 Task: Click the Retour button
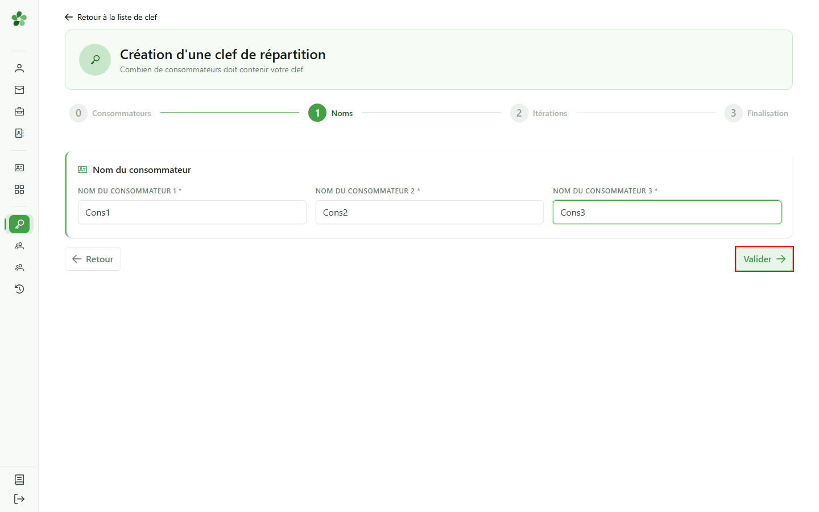(x=93, y=259)
